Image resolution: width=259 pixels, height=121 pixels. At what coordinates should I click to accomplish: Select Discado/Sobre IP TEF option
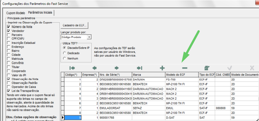[x=65, y=48]
